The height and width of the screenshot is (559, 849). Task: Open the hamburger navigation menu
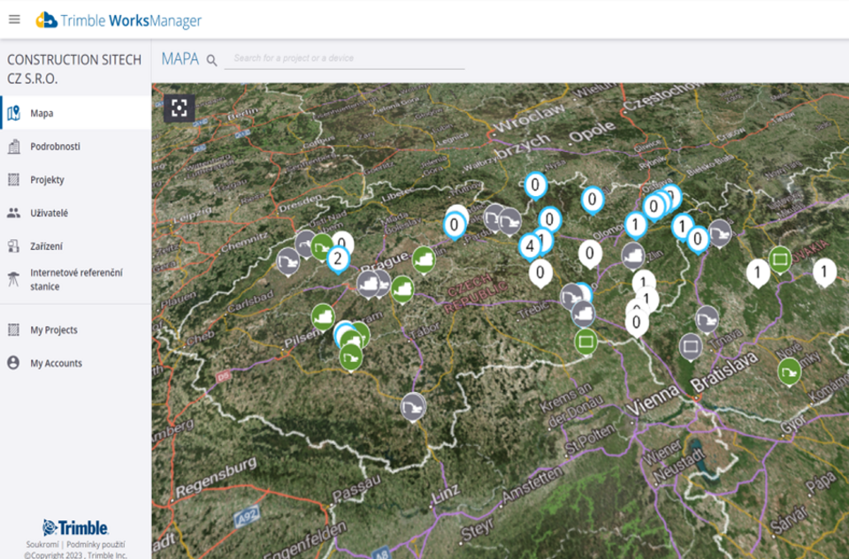14,19
